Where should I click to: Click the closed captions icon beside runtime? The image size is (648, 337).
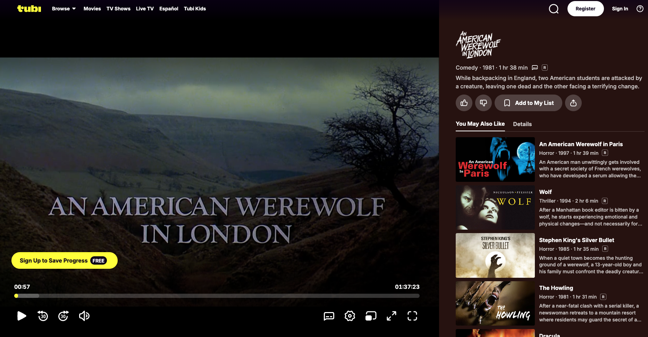535,68
